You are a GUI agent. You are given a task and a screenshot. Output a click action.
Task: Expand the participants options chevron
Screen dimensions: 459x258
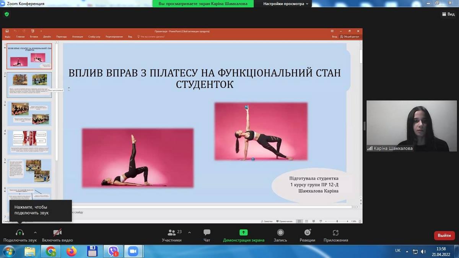pos(189,232)
